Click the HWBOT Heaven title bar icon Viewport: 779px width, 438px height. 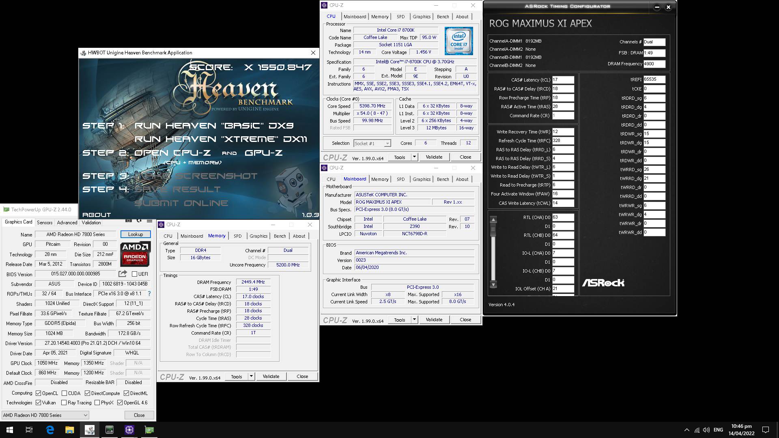pyautogui.click(x=83, y=53)
